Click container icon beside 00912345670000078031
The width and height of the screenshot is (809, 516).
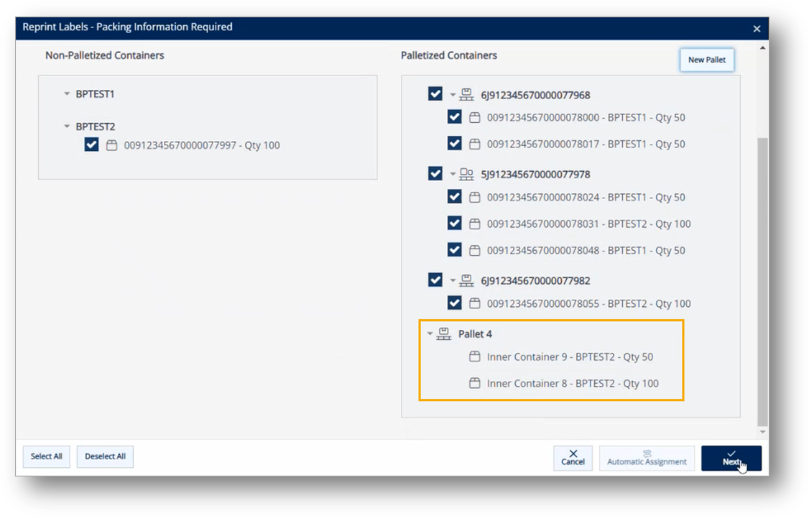point(474,224)
